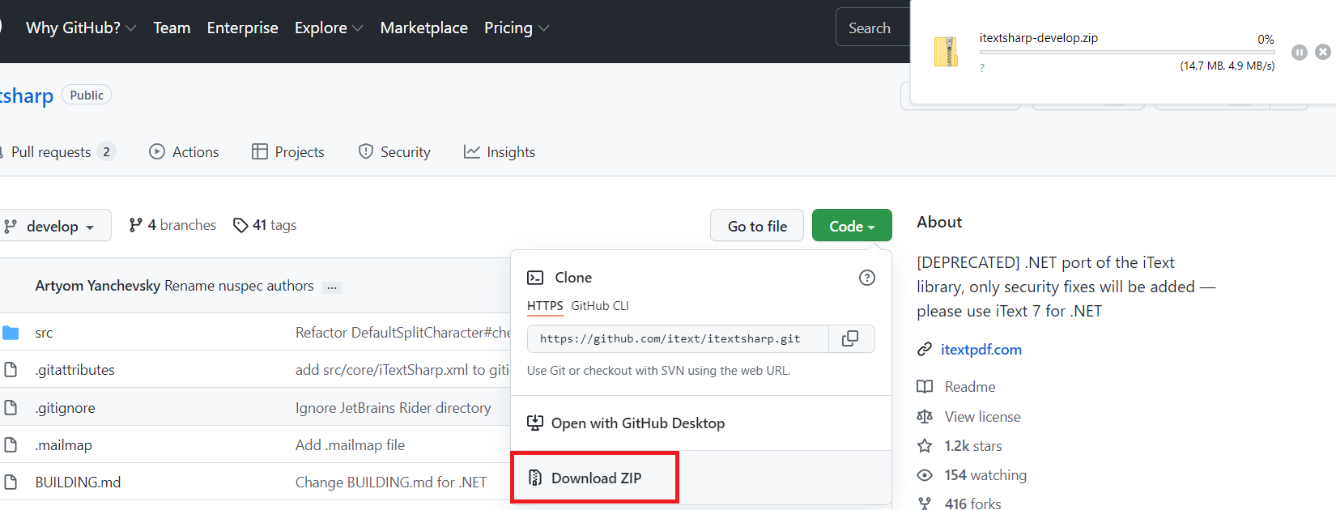Image resolution: width=1336 pixels, height=510 pixels.
Task: Click the zip file icon in download popup
Action: pos(946,52)
